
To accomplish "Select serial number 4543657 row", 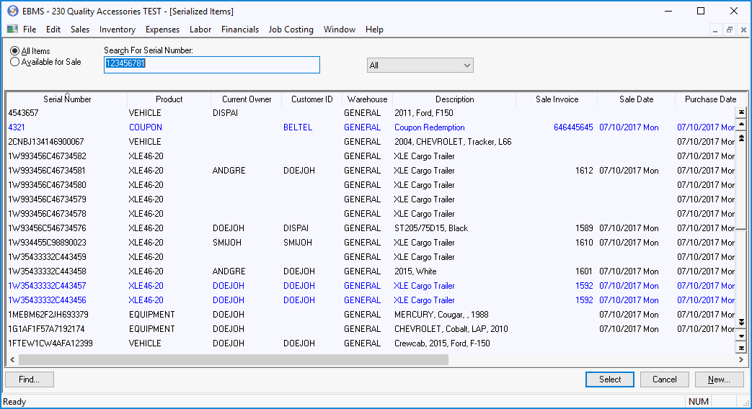I will (x=371, y=113).
